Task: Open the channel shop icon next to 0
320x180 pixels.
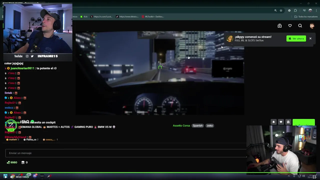Action: [23, 162]
